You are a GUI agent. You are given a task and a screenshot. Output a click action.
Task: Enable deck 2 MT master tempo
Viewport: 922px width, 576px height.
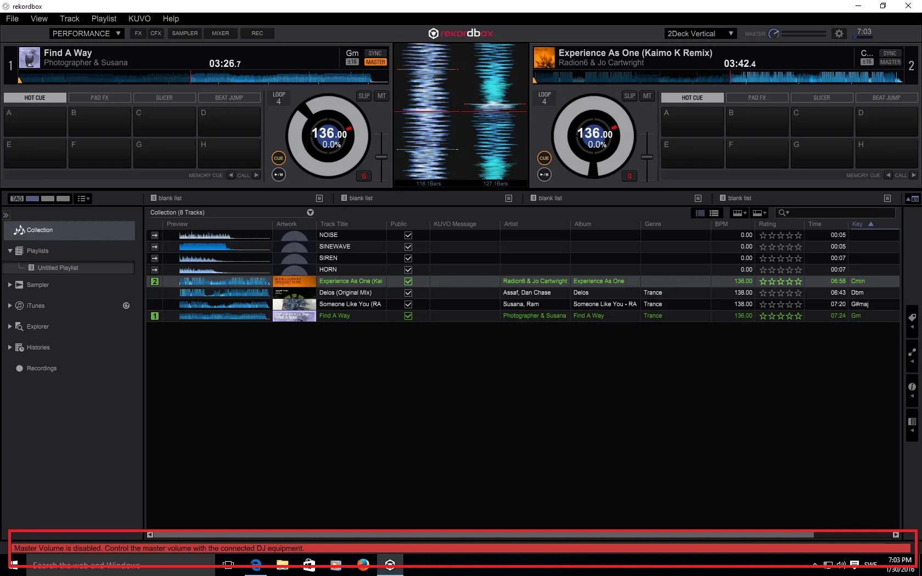[648, 96]
